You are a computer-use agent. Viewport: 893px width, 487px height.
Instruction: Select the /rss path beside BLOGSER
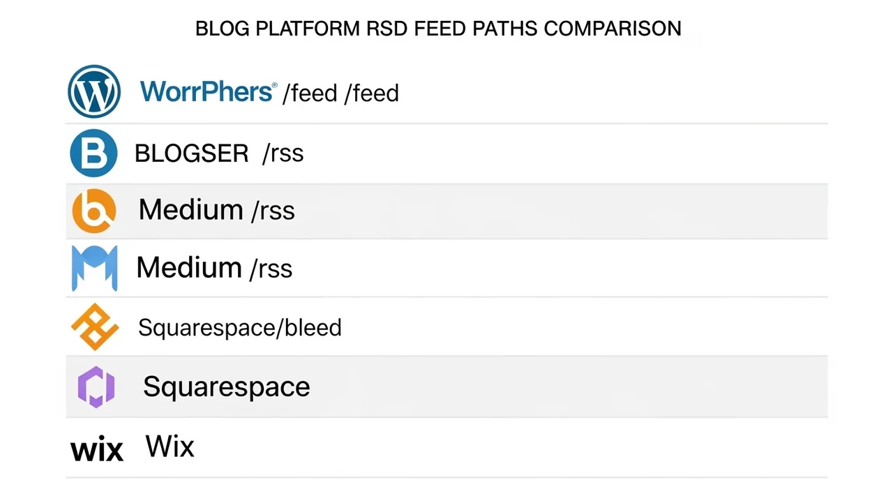coord(283,153)
